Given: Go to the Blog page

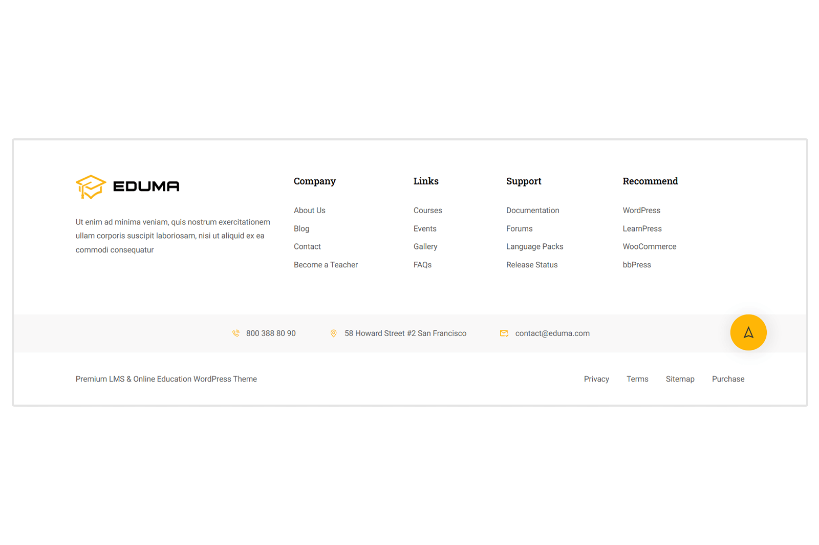Looking at the screenshot, I should tap(301, 229).
